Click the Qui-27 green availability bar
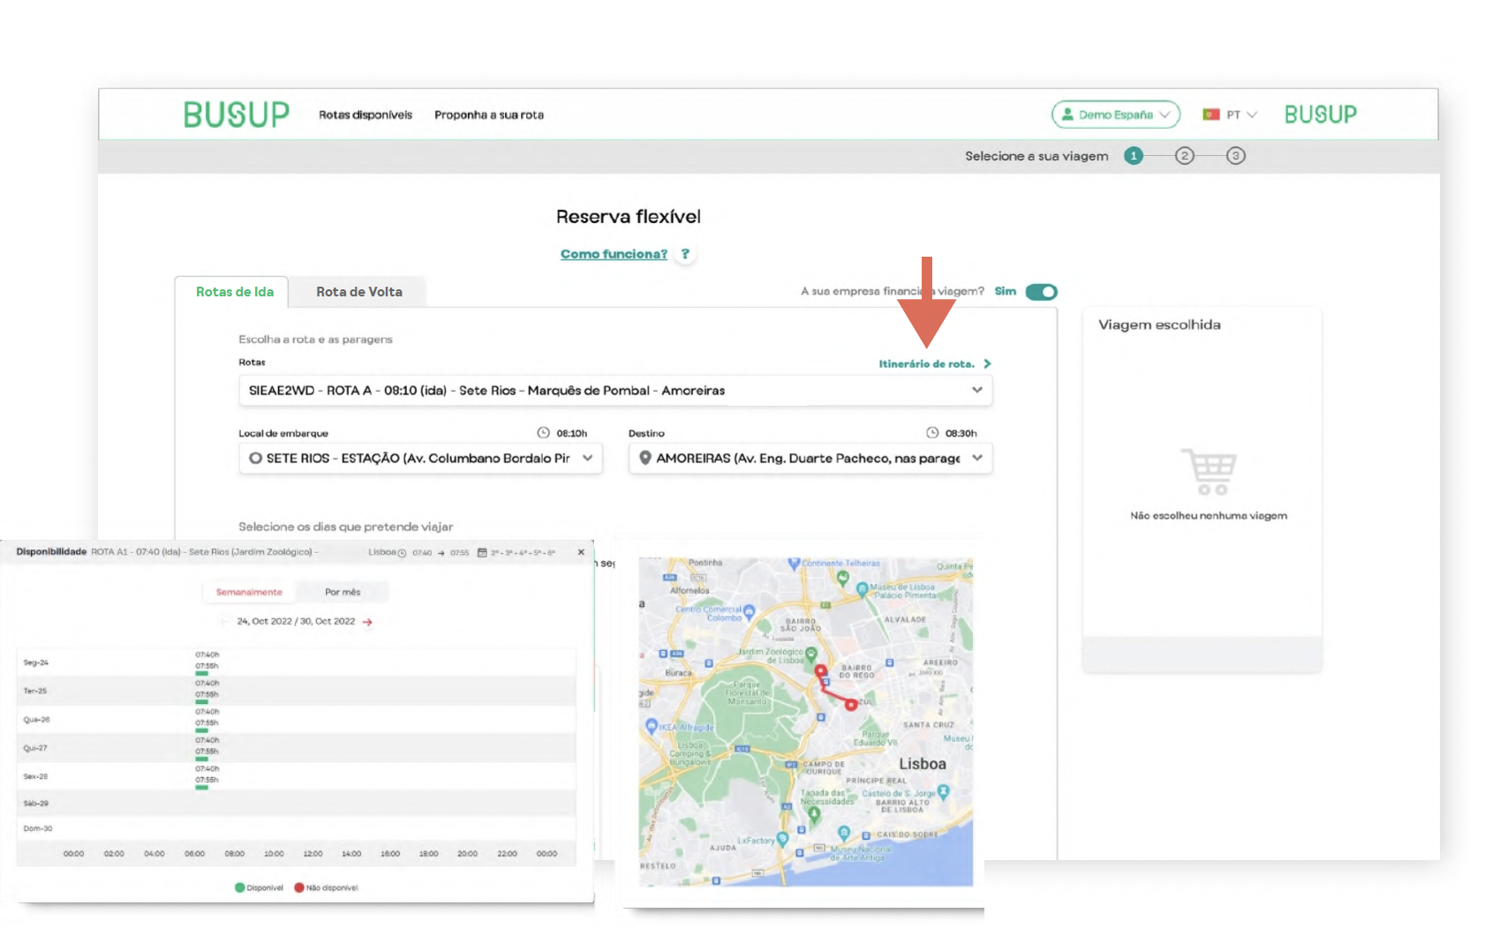This screenshot has height=928, width=1492. click(202, 759)
